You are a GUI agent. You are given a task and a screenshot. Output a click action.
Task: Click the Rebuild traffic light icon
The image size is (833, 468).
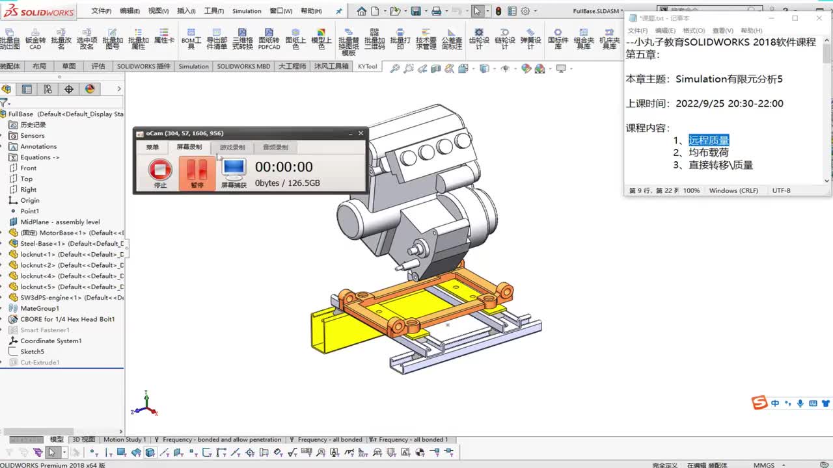(x=498, y=11)
